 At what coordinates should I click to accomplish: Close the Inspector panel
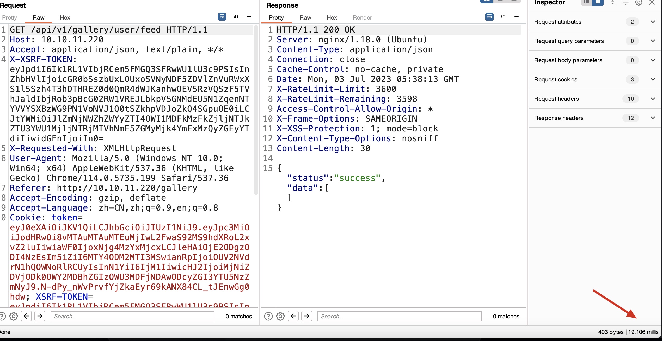click(x=652, y=3)
